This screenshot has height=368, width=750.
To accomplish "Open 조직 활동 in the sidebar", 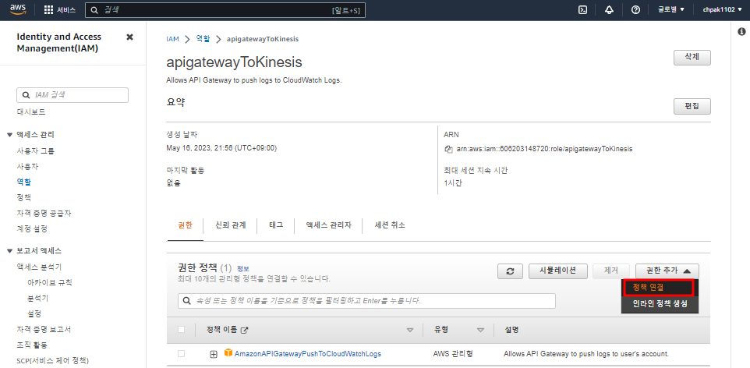I will 32,345.
